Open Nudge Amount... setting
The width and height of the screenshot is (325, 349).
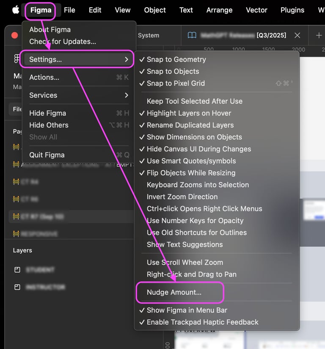click(217, 292)
